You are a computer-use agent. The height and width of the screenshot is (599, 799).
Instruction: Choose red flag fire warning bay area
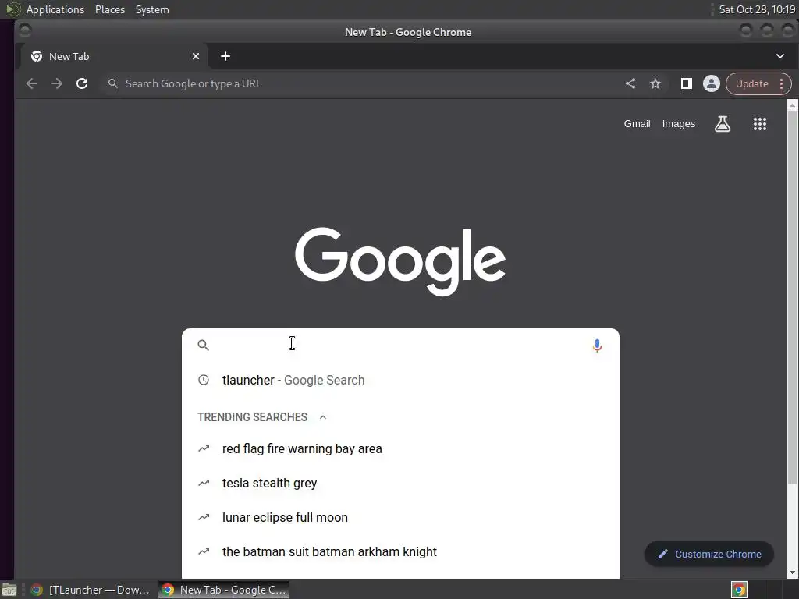[400, 448]
